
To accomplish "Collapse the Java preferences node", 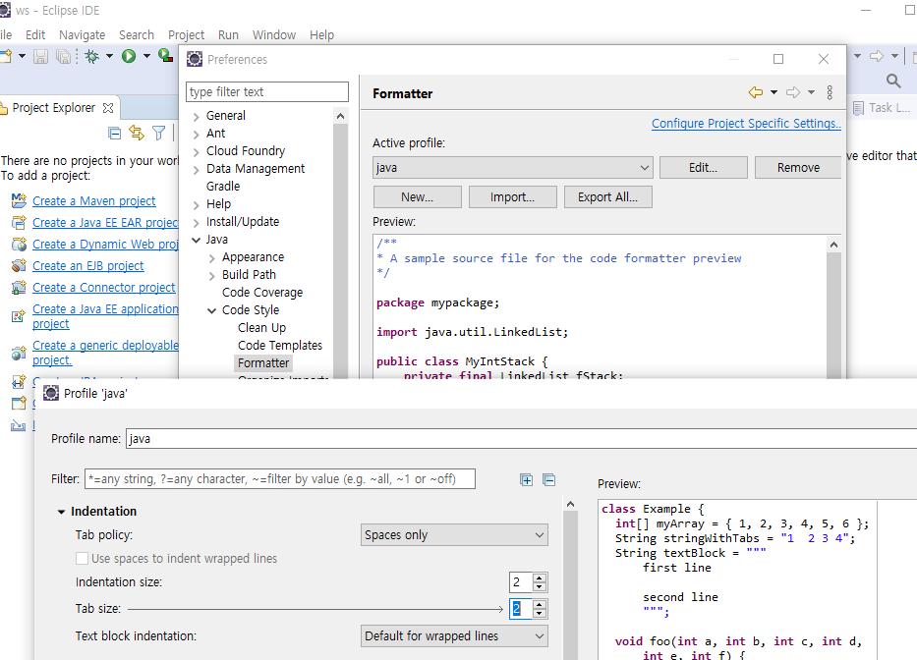I will [196, 240].
